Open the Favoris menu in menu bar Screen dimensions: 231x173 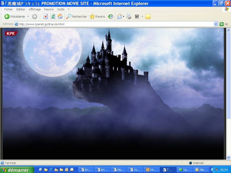[49, 9]
